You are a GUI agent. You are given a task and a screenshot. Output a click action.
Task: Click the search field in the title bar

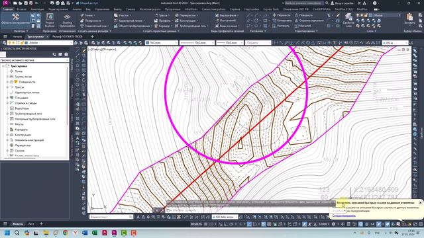click(x=304, y=3)
